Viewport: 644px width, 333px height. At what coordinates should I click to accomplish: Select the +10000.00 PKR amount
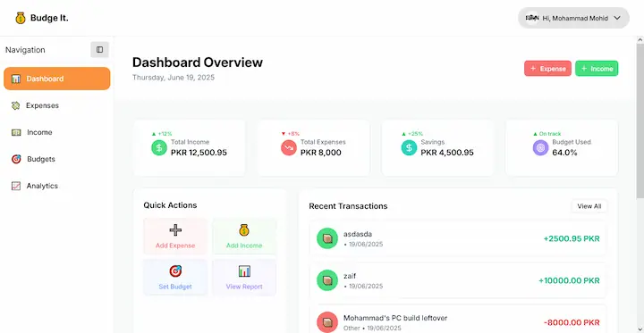[x=569, y=280]
